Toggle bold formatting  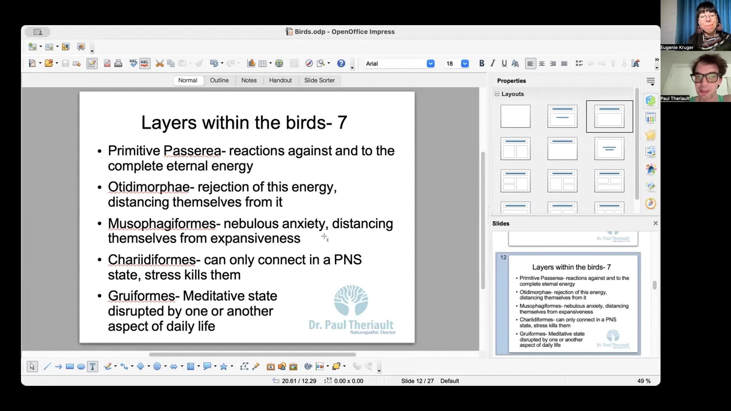[481, 63]
